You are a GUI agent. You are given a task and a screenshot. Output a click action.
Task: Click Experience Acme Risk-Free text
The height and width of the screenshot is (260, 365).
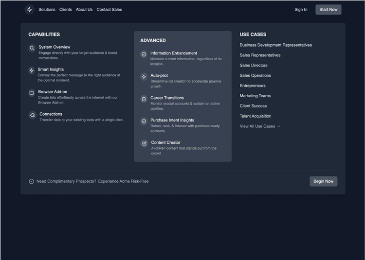[123, 181]
